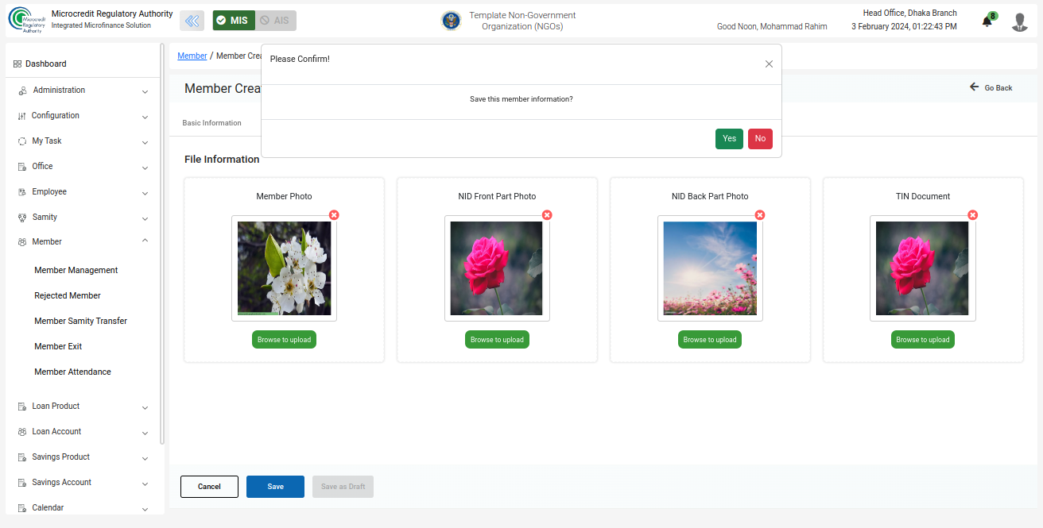The image size is (1043, 528).
Task: Remove the NID Front Part Photo image
Action: click(x=547, y=215)
